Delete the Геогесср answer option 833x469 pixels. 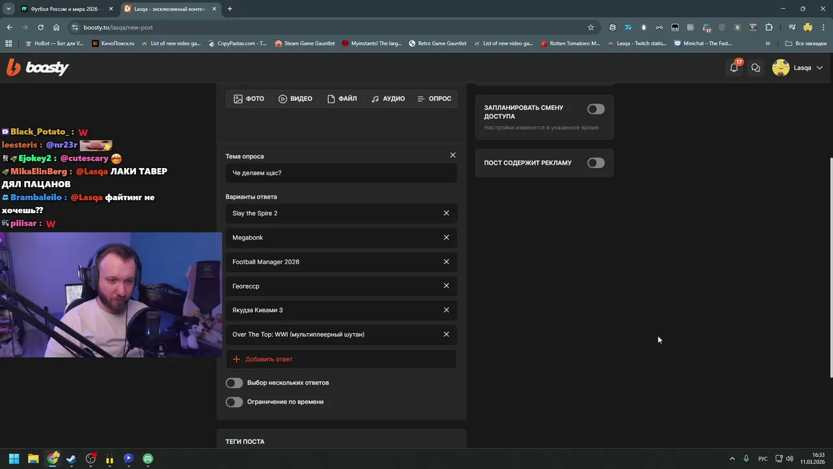(446, 285)
